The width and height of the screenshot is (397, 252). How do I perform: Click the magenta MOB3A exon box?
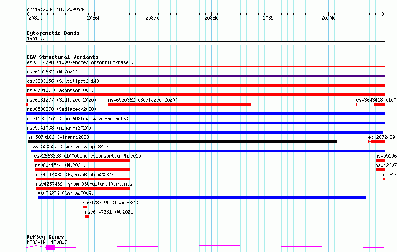point(51,248)
